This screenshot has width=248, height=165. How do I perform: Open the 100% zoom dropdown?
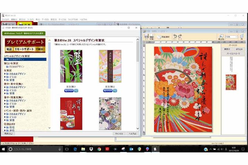tap(237, 37)
